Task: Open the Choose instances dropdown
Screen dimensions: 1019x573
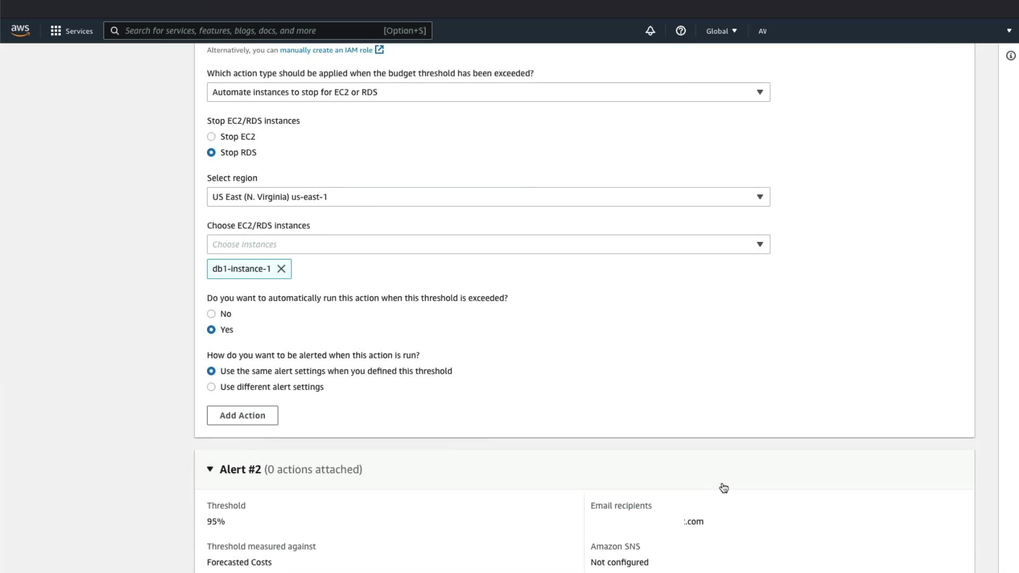Action: click(x=488, y=245)
